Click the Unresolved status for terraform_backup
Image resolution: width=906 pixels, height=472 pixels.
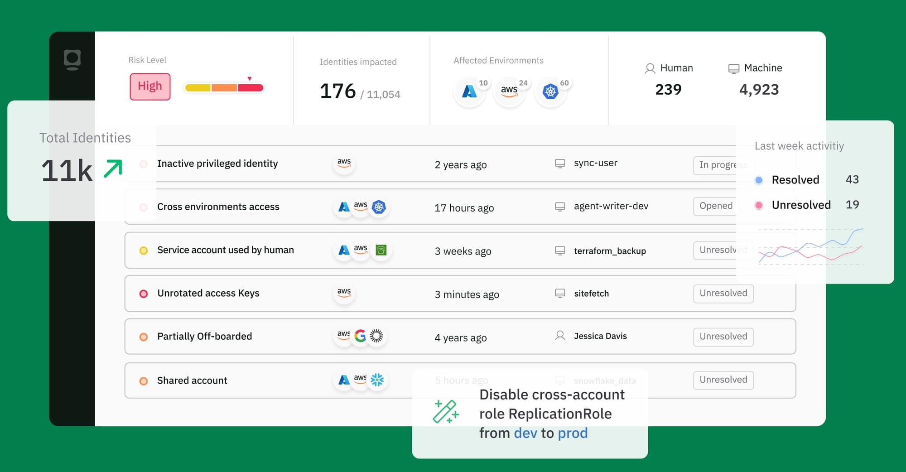point(723,250)
